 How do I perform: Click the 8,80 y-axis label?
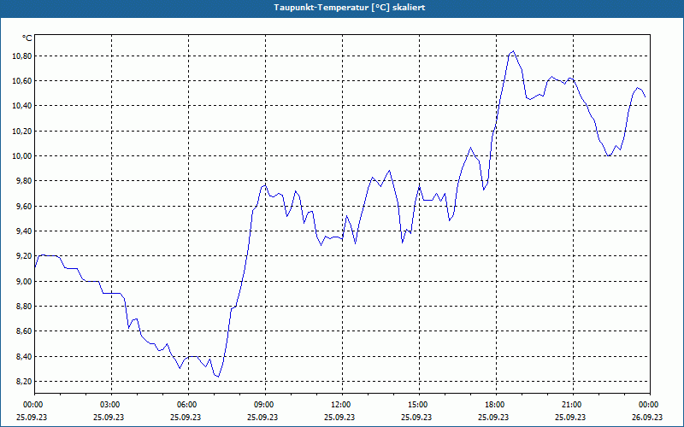pos(25,307)
